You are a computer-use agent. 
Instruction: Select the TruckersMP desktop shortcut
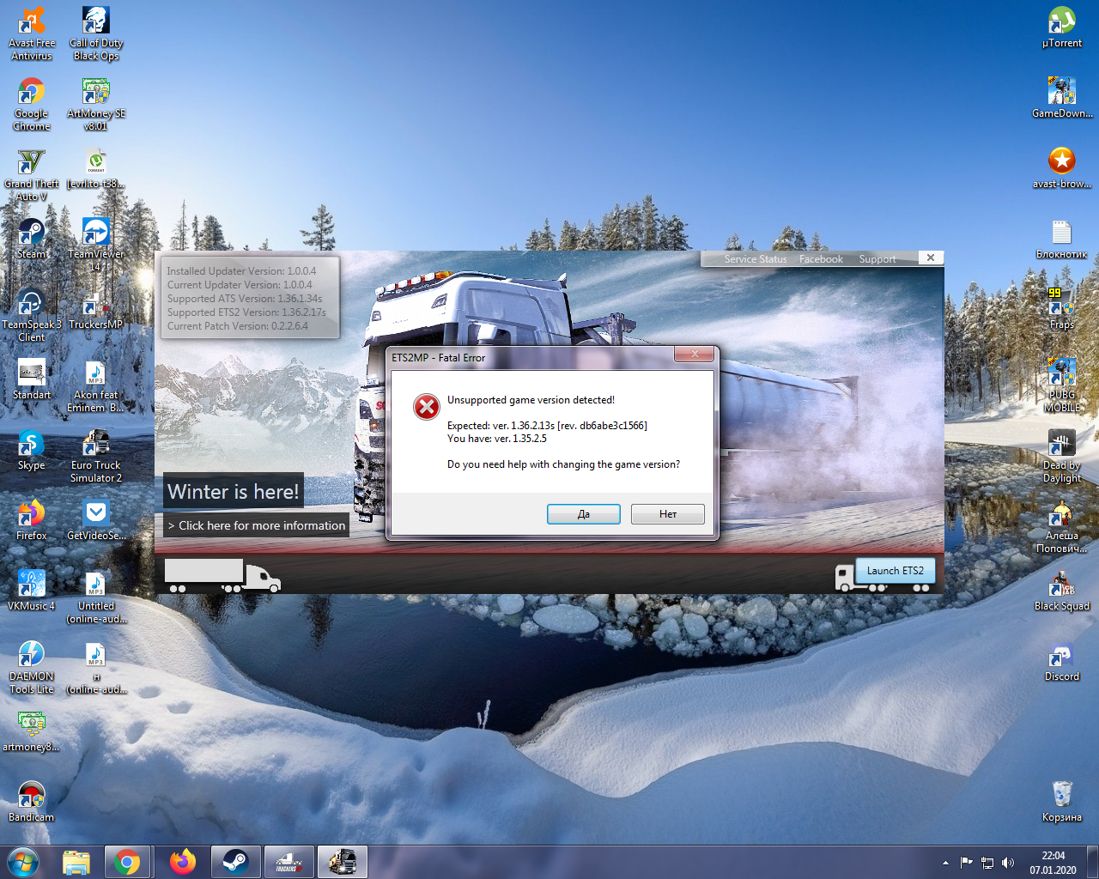point(96,309)
